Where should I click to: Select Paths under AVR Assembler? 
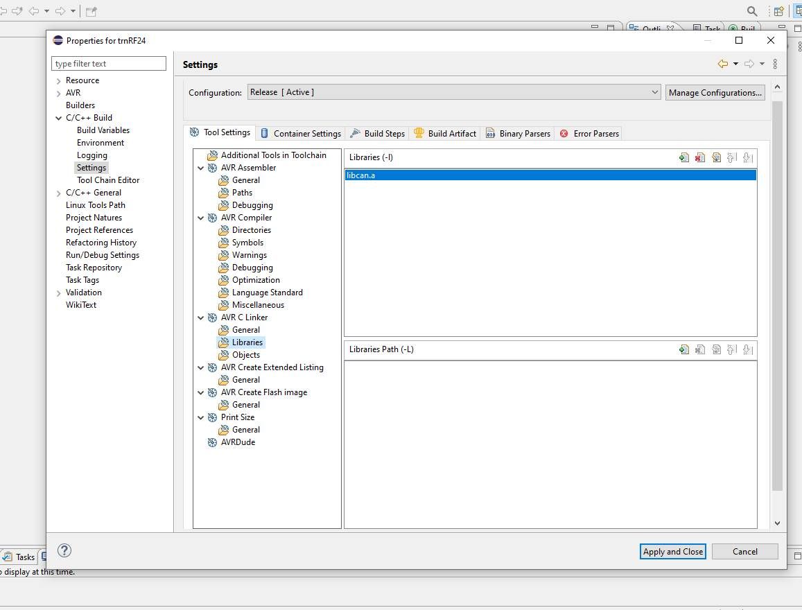[242, 193]
